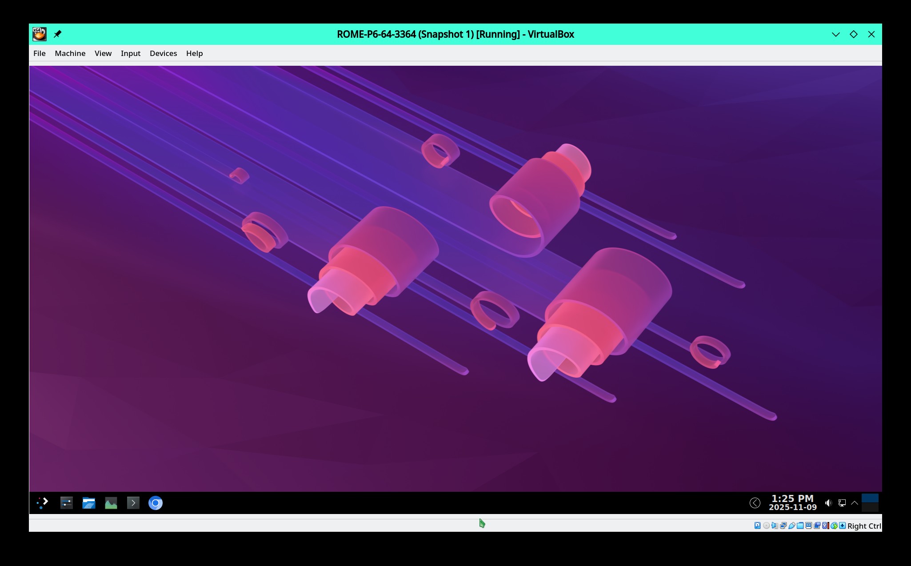Click the guest network connection tray icon

(x=842, y=503)
